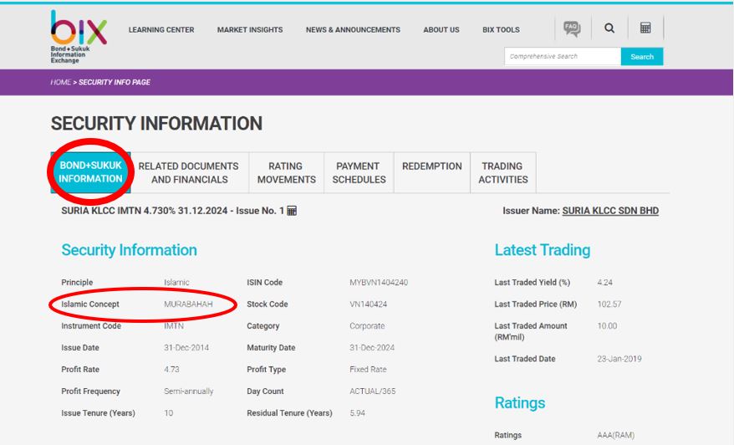Select Day Count value ACTUAL/365

(x=373, y=391)
